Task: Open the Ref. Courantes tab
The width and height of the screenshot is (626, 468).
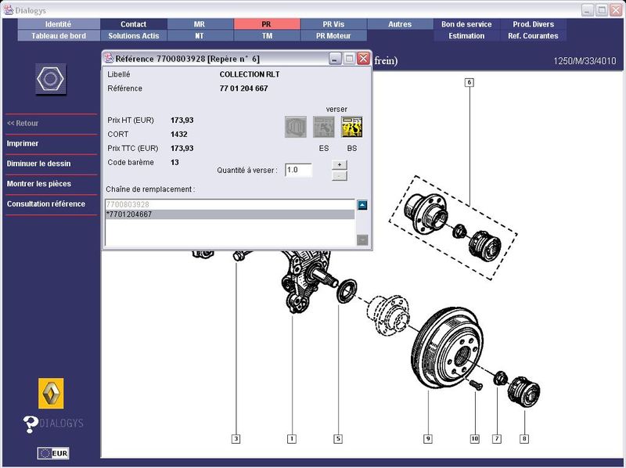Action: click(533, 35)
